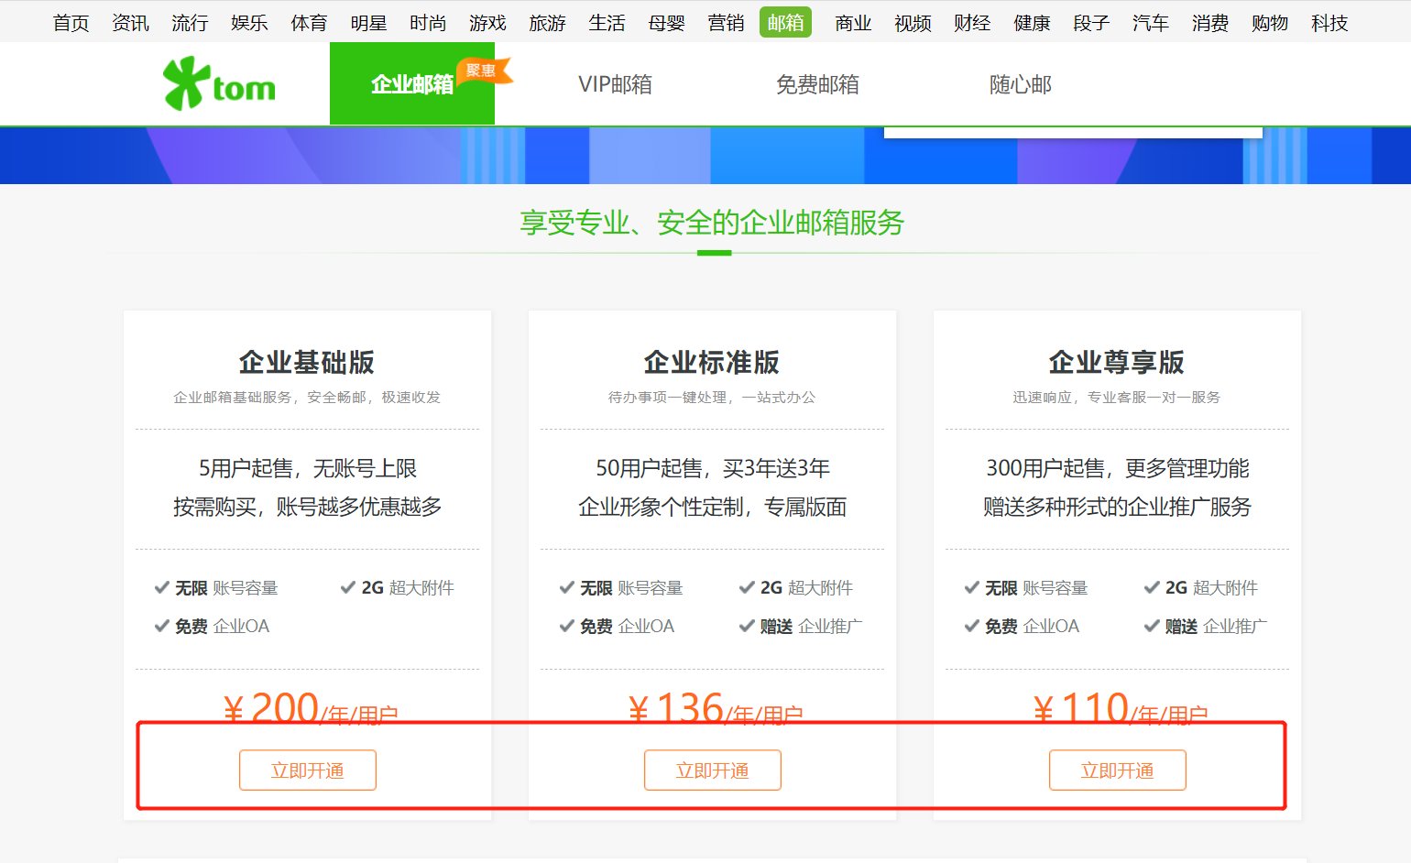Click checkmark beside 免费 企业OA in 企业标准版
The height and width of the screenshot is (863, 1411).
click(x=566, y=626)
